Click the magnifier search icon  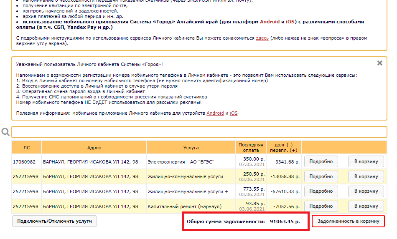(x=5, y=132)
